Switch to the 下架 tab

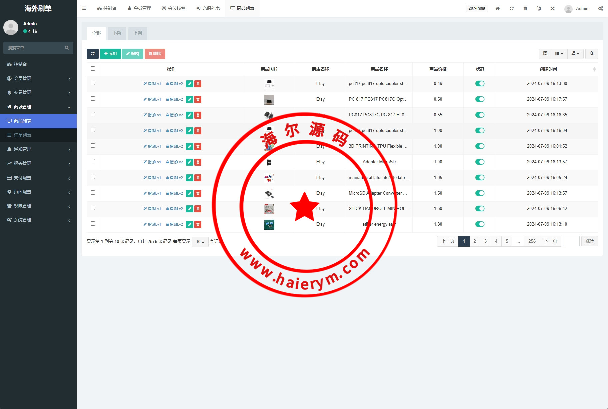[117, 33]
